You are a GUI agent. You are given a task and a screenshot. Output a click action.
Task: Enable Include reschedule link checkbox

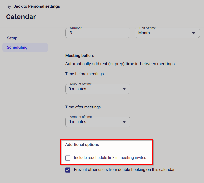[x=68, y=158]
